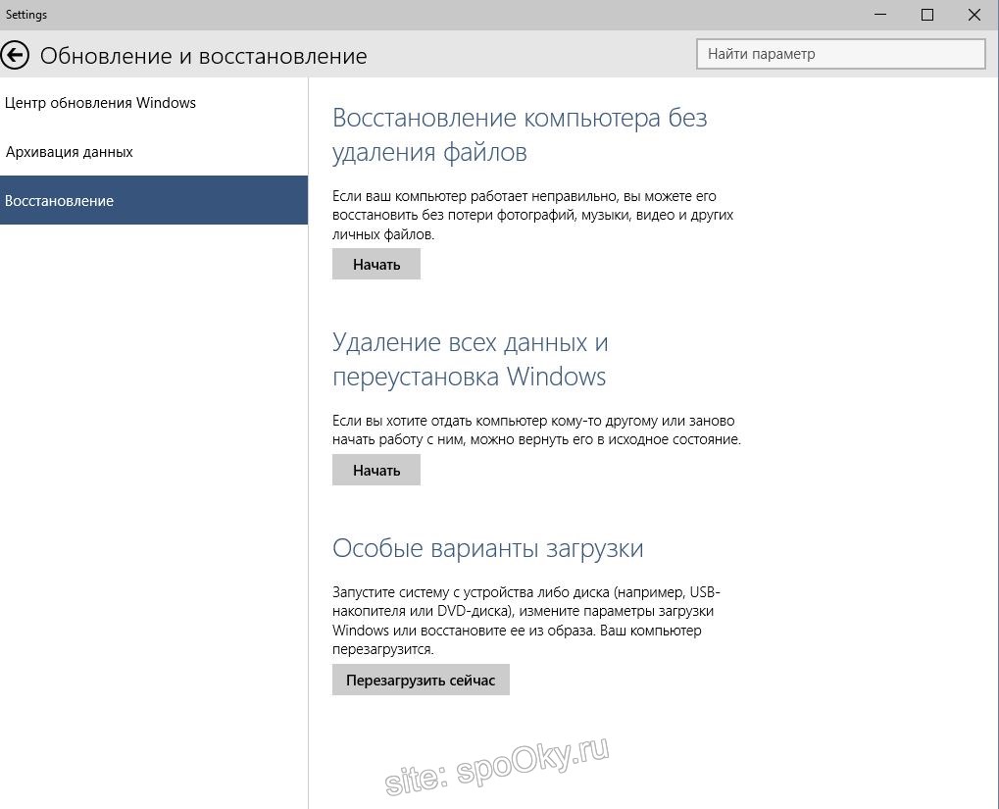The width and height of the screenshot is (999, 809).
Task: Click the 'Settings' window title text
Action: pyautogui.click(x=26, y=15)
